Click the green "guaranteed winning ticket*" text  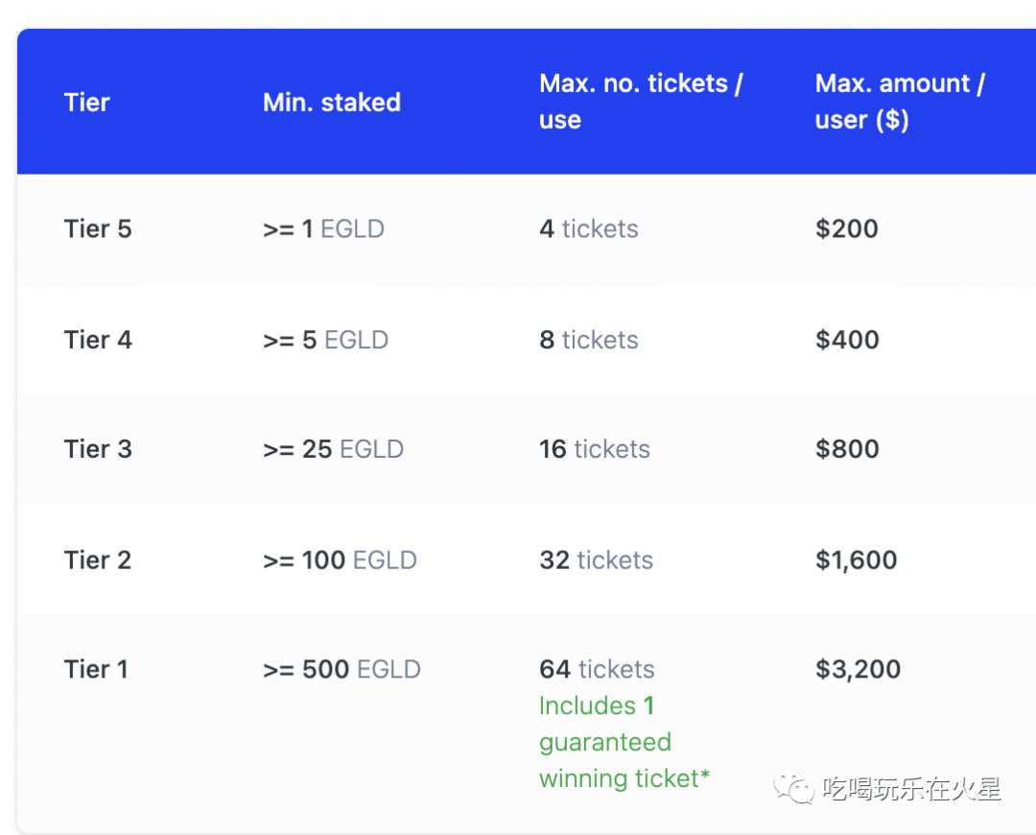(624, 760)
